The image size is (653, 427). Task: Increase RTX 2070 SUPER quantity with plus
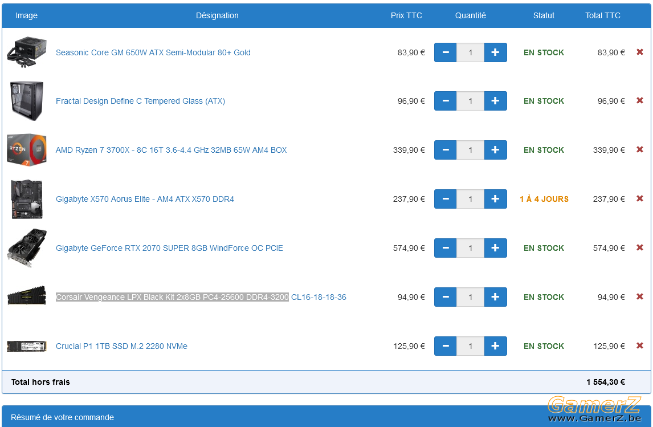pyautogui.click(x=496, y=248)
